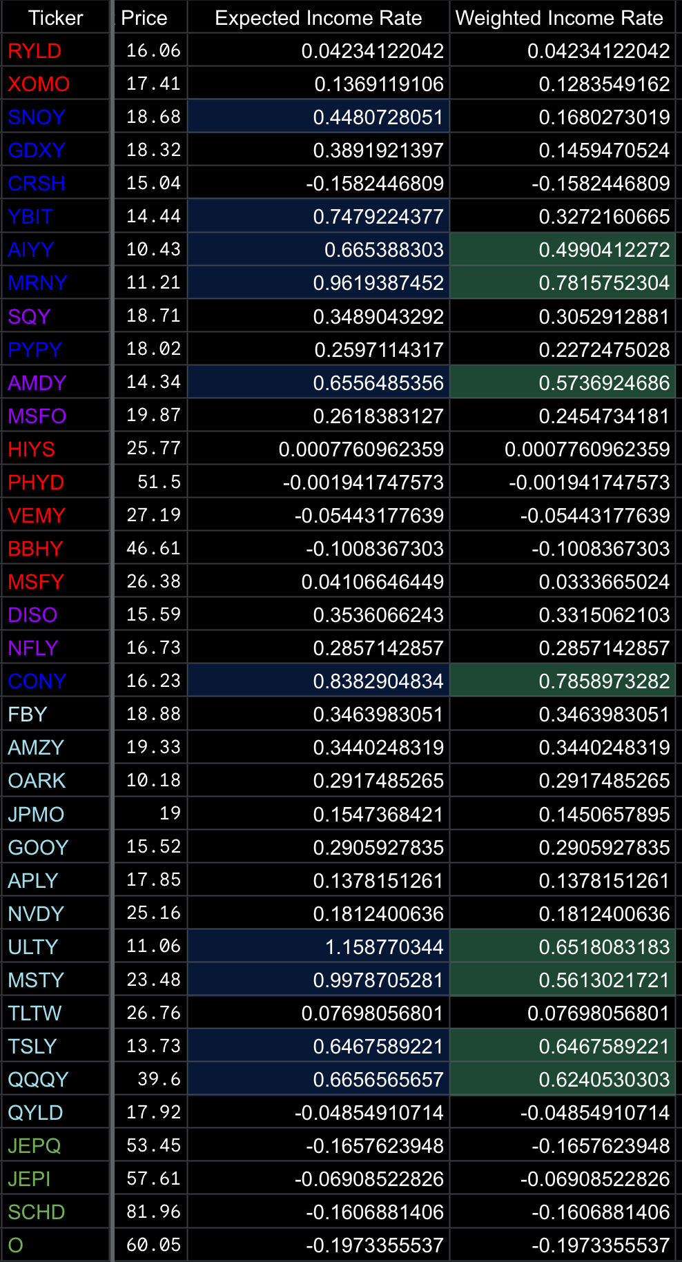
Task: Select expected rate 0.4480728051 for SNOY
Action: point(318,117)
